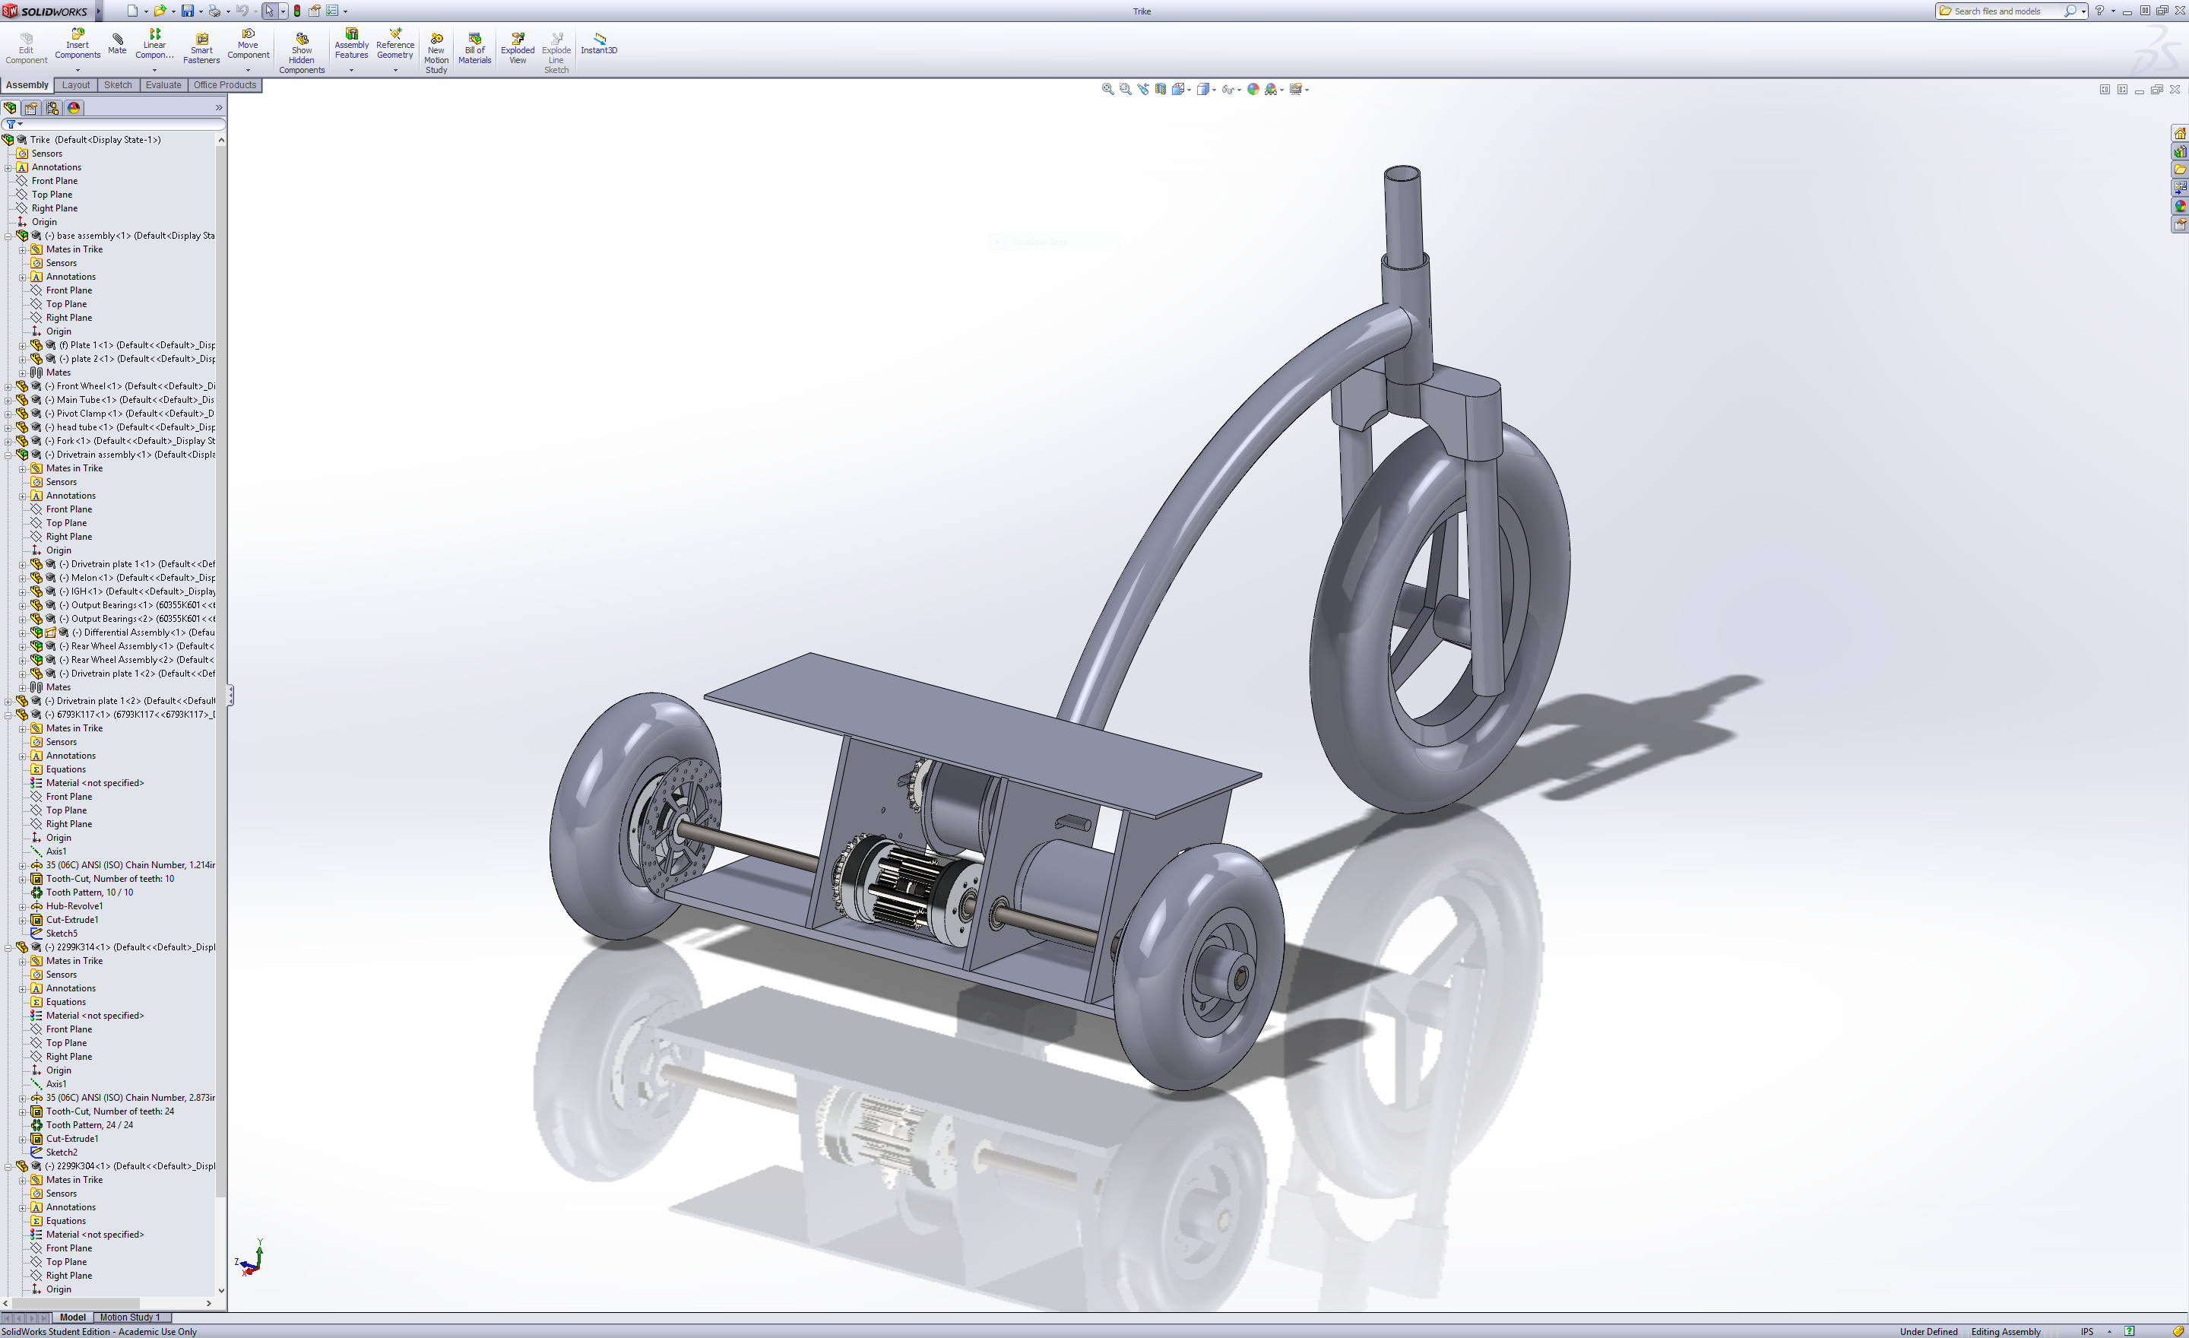The width and height of the screenshot is (2189, 1338).
Task: Open the Section View tool
Action: (x=1160, y=89)
